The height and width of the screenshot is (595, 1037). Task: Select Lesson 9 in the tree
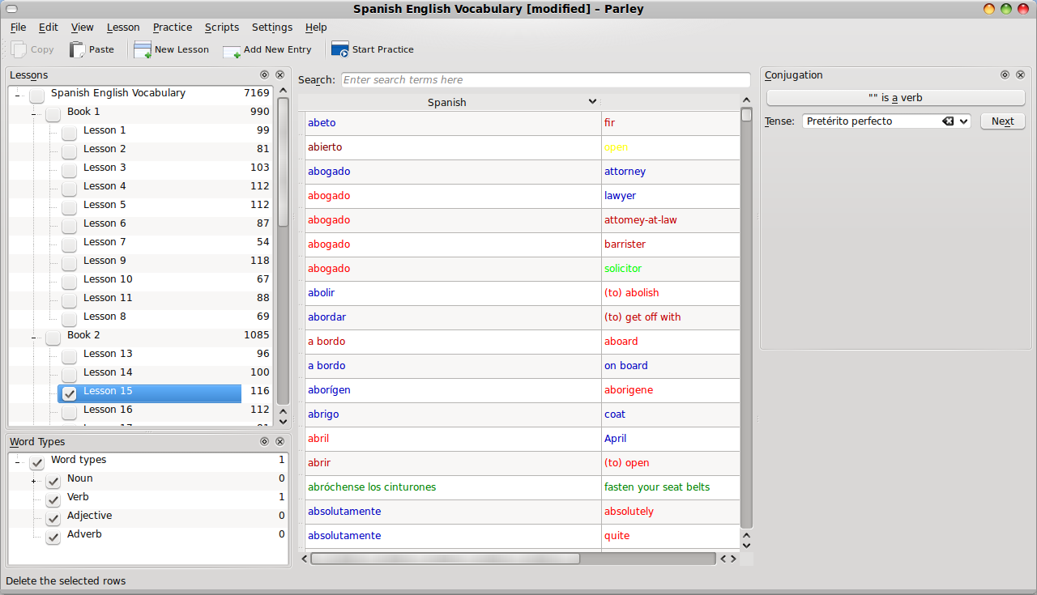(x=105, y=261)
